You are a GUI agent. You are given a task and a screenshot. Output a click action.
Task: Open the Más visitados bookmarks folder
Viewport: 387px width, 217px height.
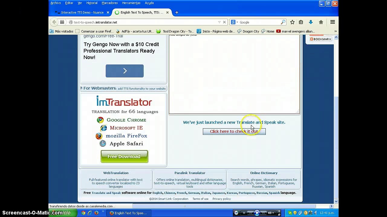tap(61, 31)
